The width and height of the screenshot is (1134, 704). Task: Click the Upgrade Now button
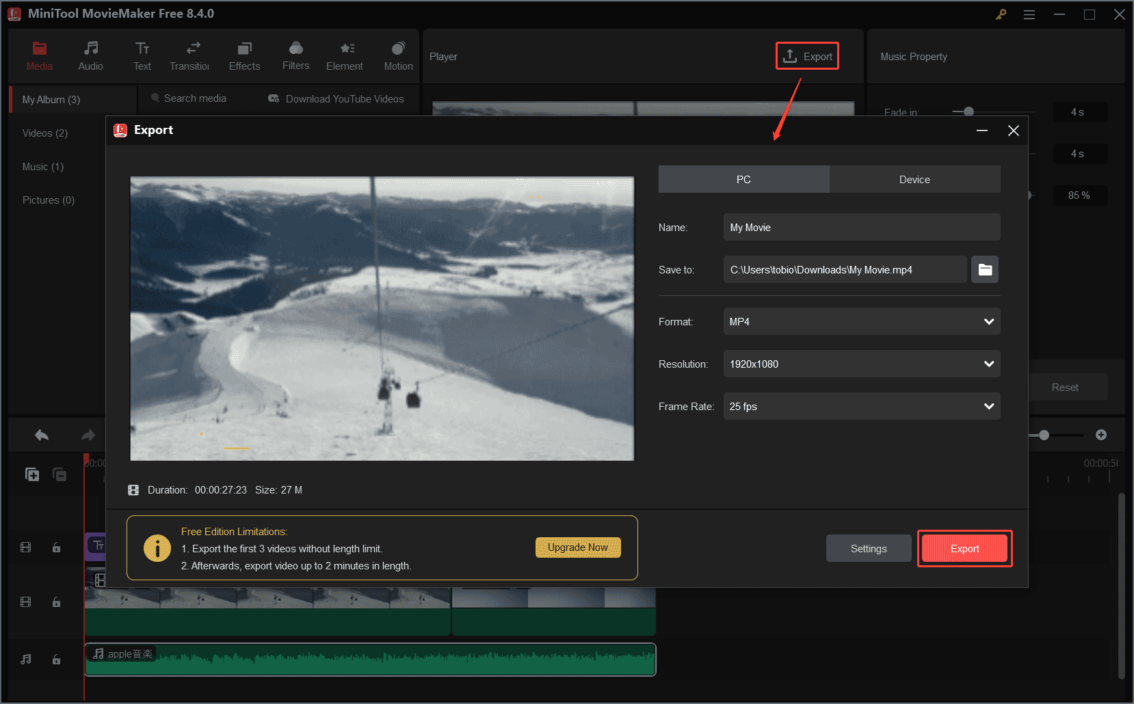point(578,547)
